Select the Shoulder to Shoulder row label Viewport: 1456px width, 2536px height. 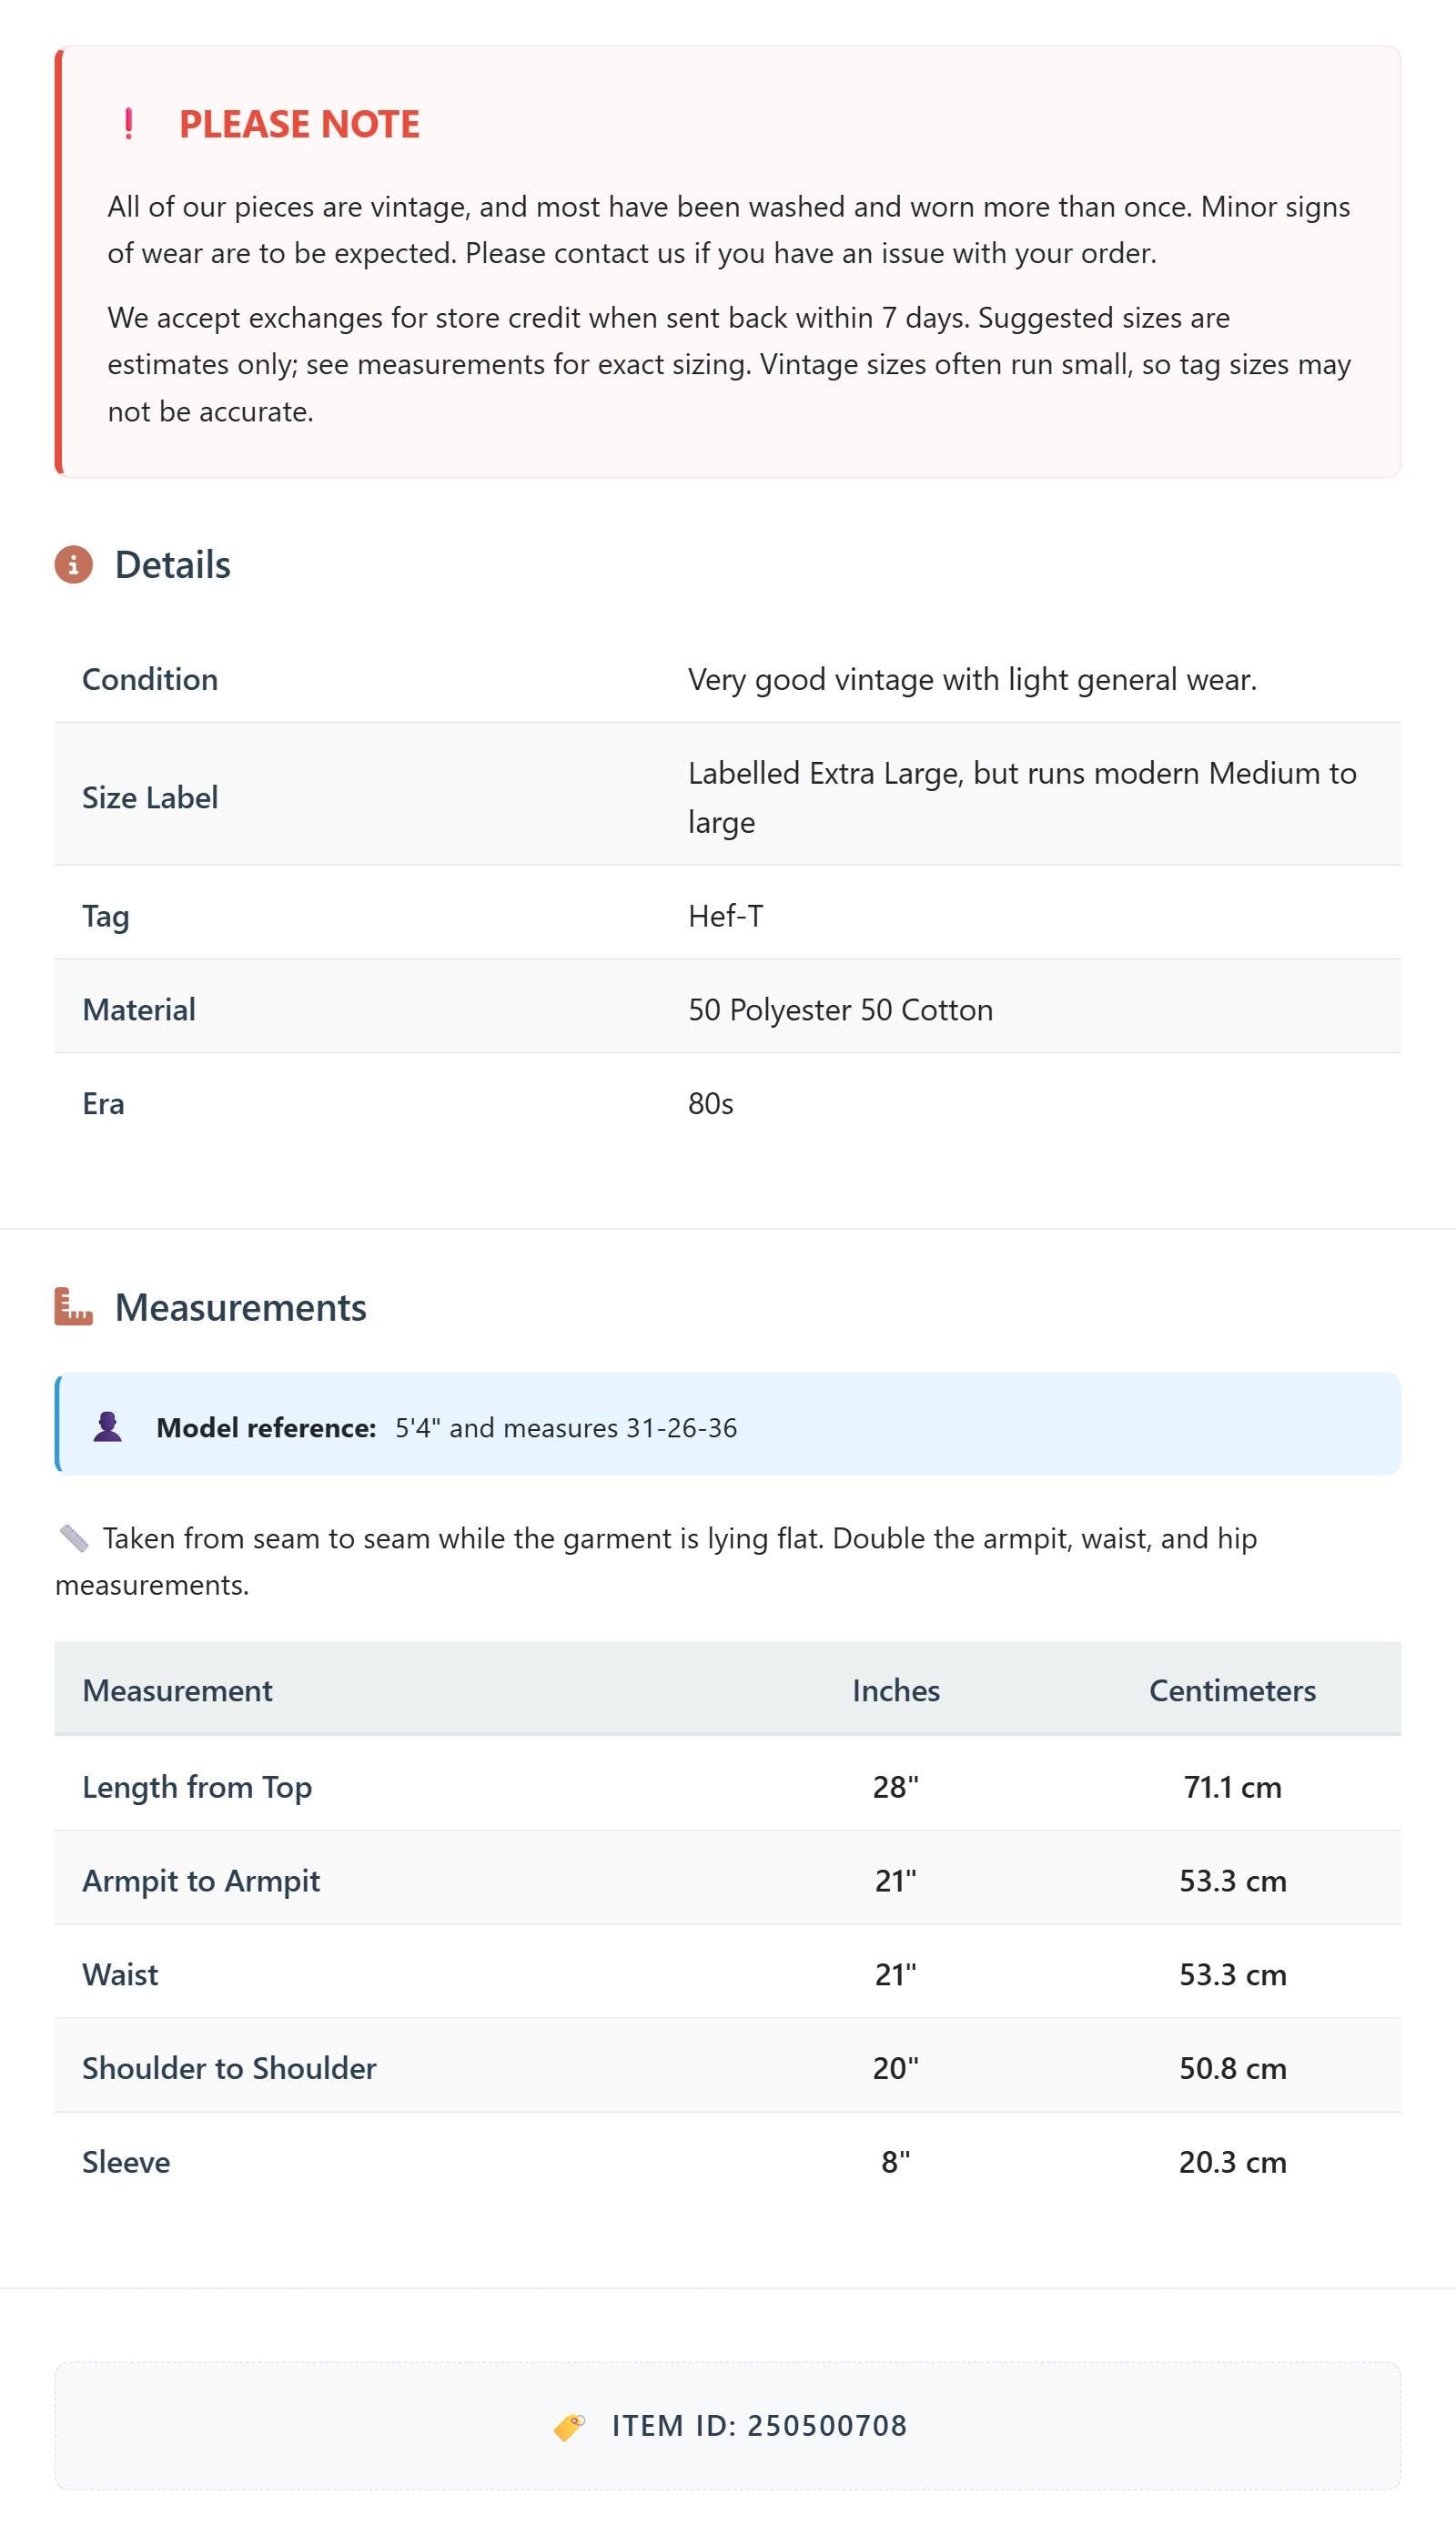point(229,2068)
